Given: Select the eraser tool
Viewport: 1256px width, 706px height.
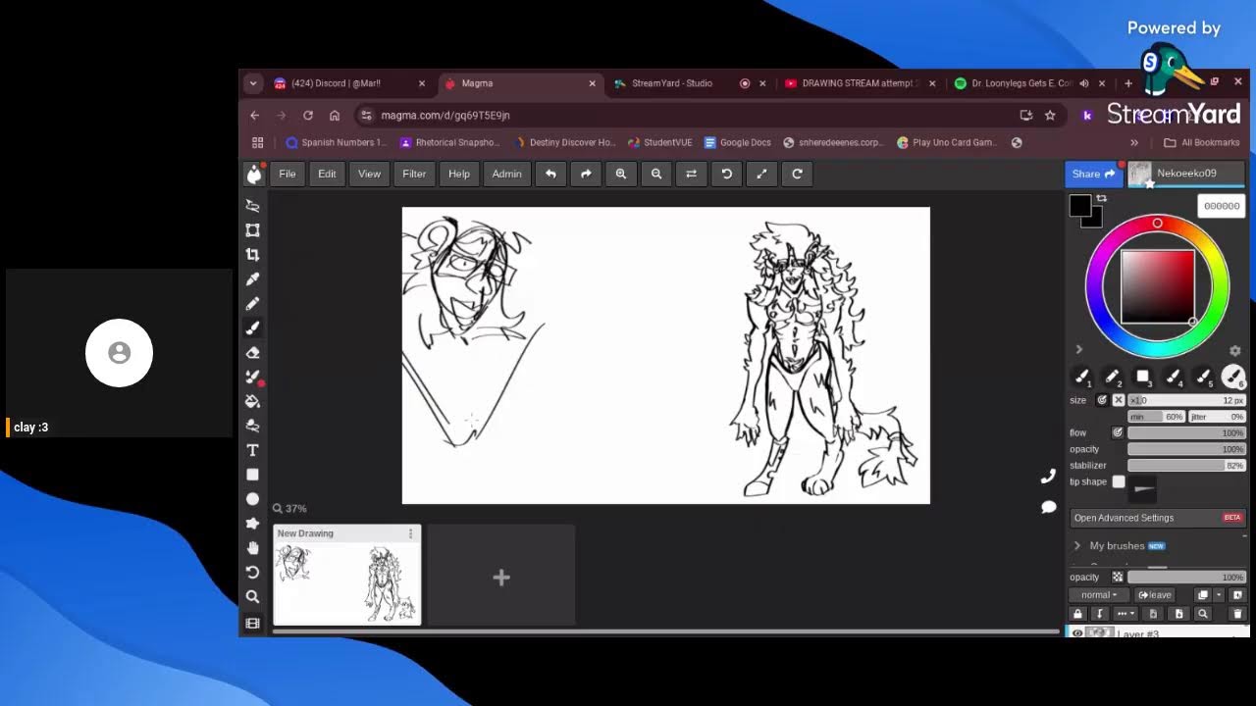Looking at the screenshot, I should click(x=252, y=353).
